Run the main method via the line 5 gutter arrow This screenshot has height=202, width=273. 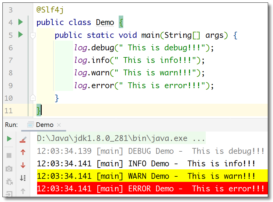tap(21, 34)
